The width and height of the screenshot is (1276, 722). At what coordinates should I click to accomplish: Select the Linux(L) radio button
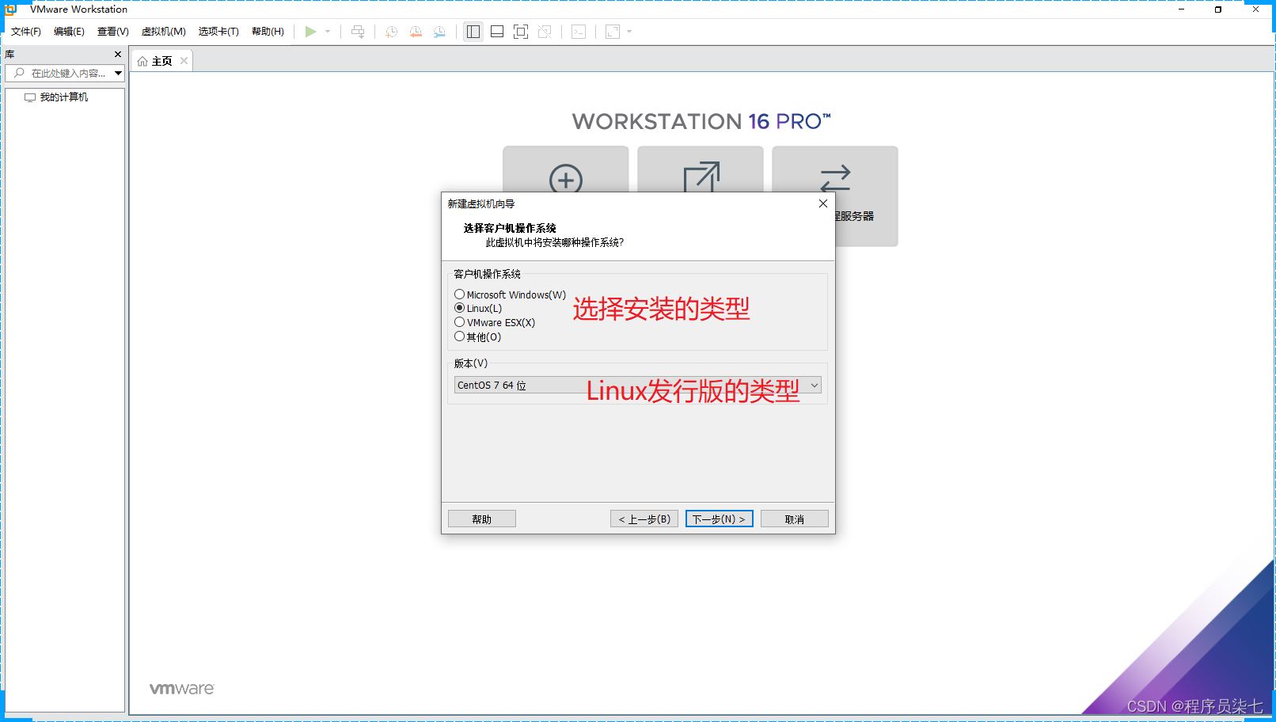pos(460,308)
